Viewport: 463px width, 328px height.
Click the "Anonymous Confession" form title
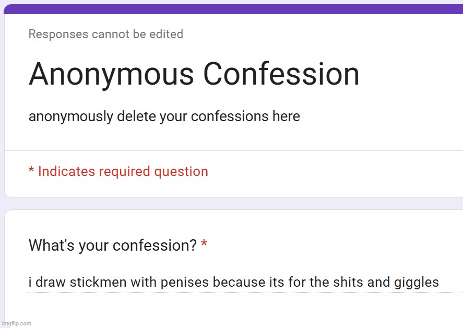(x=194, y=74)
